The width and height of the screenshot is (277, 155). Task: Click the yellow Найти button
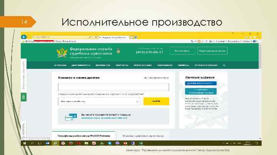(156, 101)
